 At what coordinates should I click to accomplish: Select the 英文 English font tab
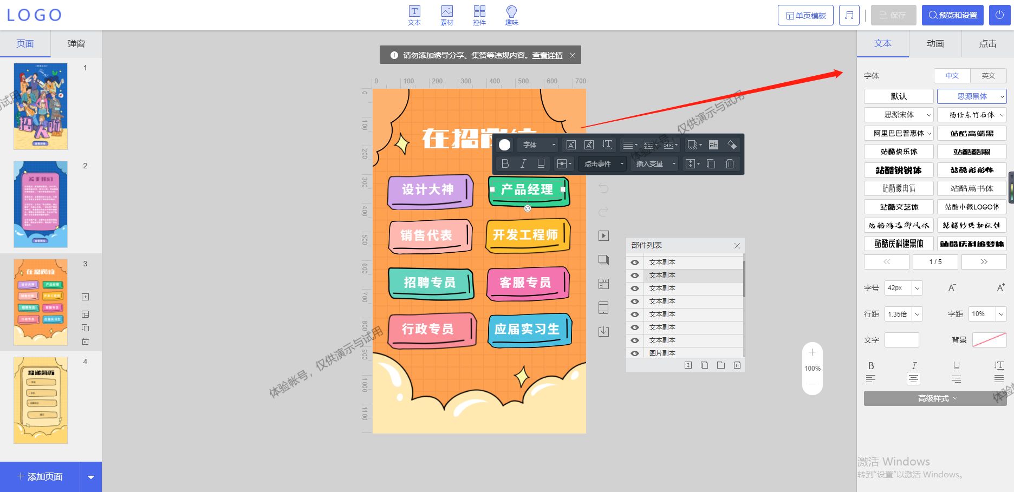click(x=989, y=76)
